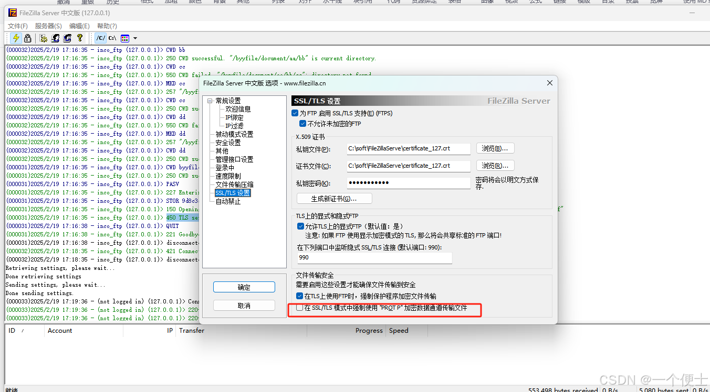Open the 服务器(S) menu
This screenshot has width=710, height=392.
(48, 26)
